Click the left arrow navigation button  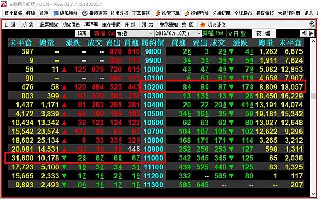pos(303,33)
